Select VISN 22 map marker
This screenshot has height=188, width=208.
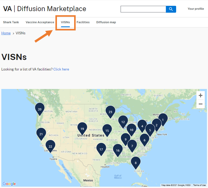[x=50, y=146]
